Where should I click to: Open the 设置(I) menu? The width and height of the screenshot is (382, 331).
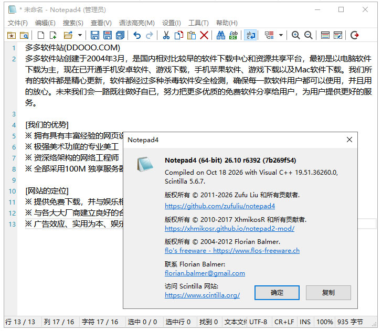tap(172, 23)
